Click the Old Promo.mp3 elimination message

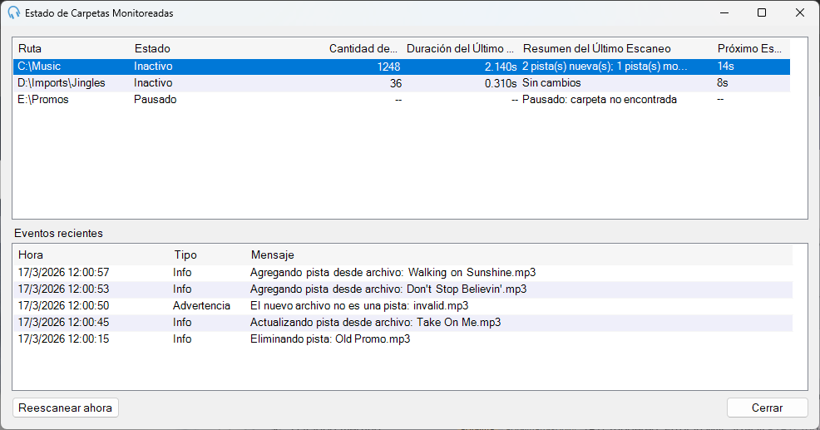tap(330, 339)
